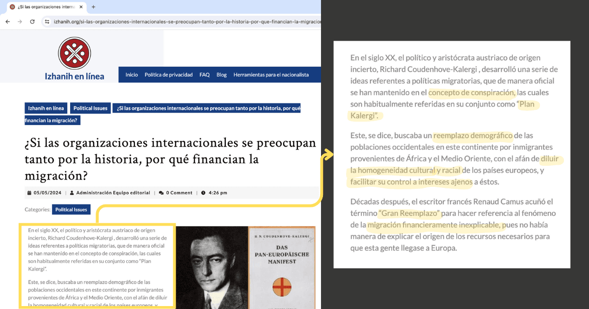Click Izhanih en línea breadcrumb
589x309 pixels.
(46, 108)
